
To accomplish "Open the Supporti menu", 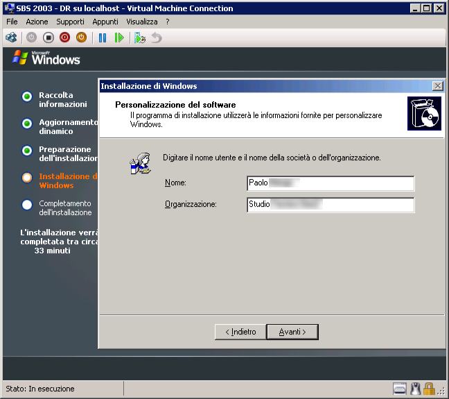I will coord(70,22).
